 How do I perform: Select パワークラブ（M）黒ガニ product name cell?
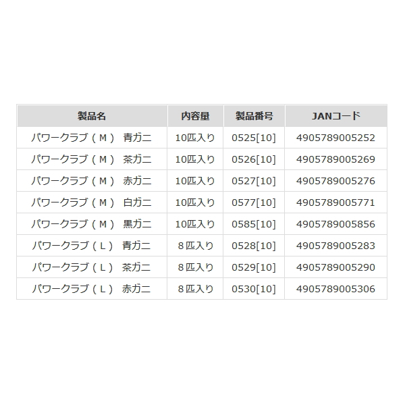[92, 224]
